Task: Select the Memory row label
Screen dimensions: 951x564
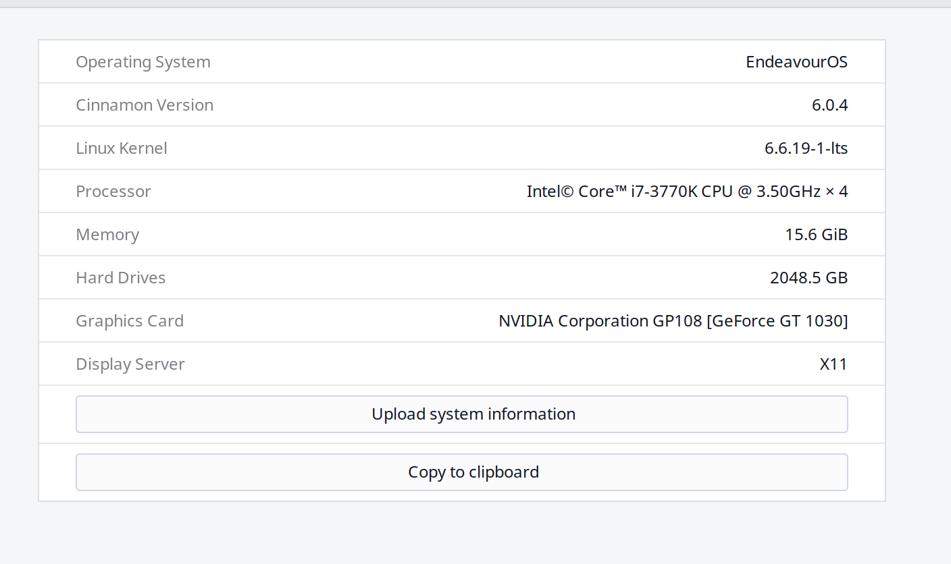Action: click(107, 235)
